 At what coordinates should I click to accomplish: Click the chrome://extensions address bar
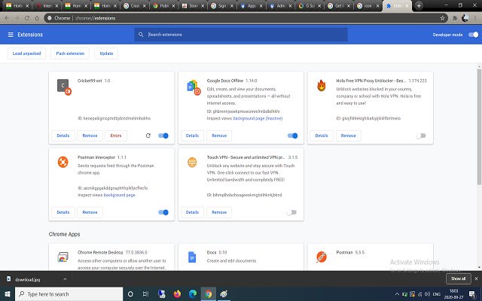click(246, 18)
